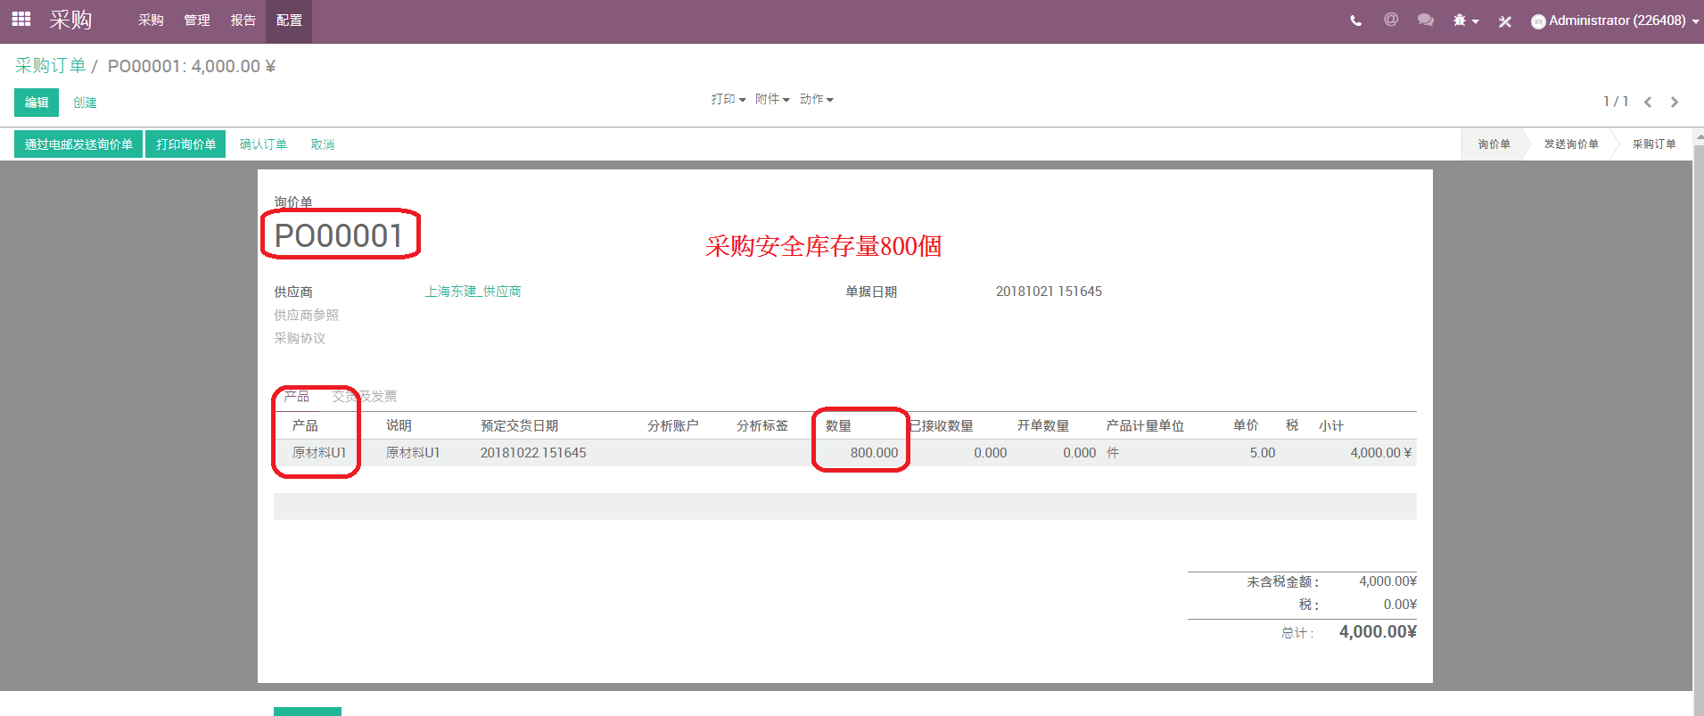Click the total amount 4,000.00¥
The image size is (1704, 716).
[x=1378, y=631]
